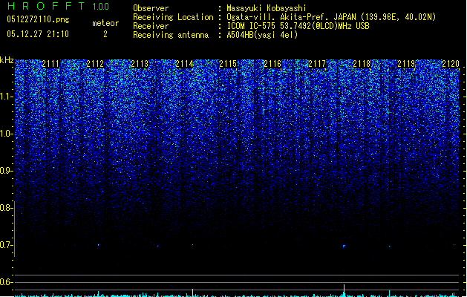Click frequency axis label 1.0
This screenshot has height=297, width=467.
pos(6,134)
